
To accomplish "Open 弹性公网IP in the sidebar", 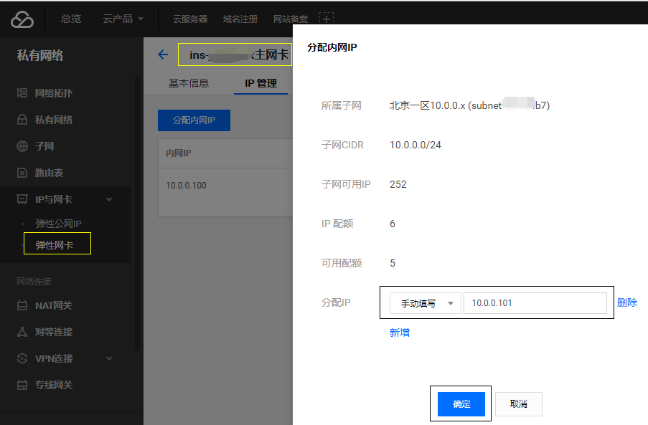I will tap(59, 224).
